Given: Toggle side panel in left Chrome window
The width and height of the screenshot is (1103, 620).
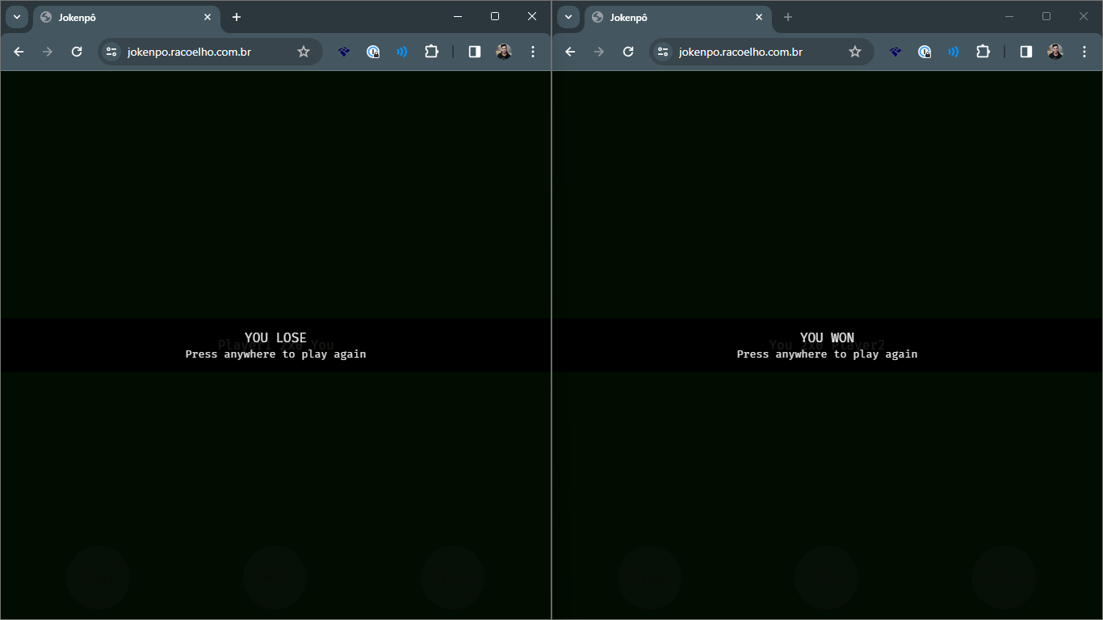Looking at the screenshot, I should 475,52.
